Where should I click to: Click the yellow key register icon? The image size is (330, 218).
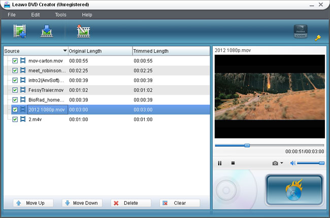tap(318, 38)
